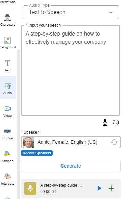122x199 pixels.
Task: Open the Speaker selection box
Action: click(71, 142)
